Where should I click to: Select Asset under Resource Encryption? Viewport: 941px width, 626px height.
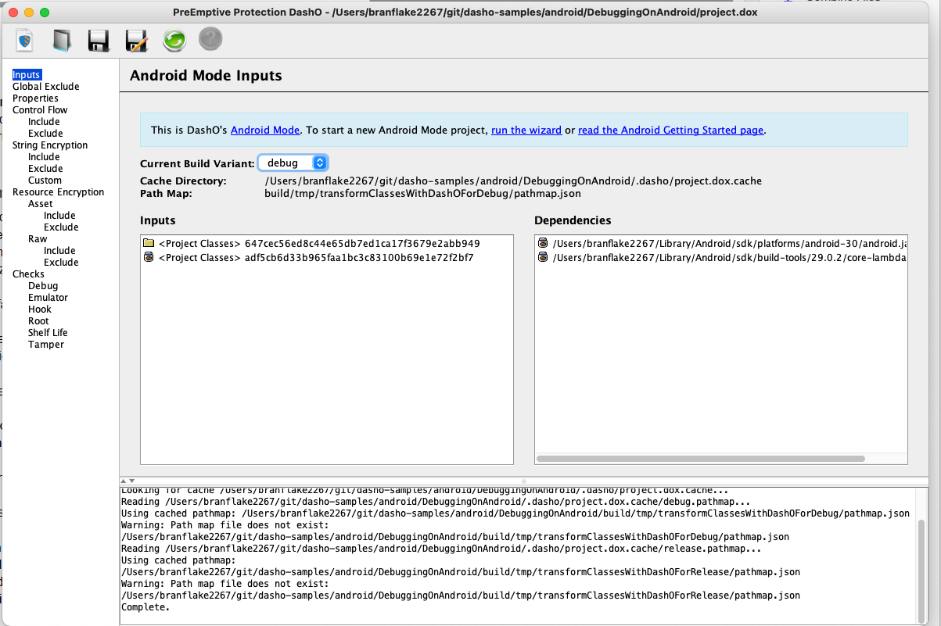(x=41, y=204)
